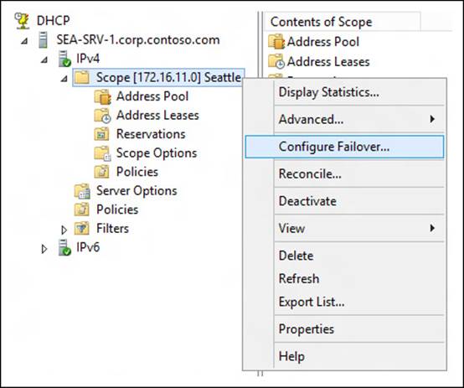464x388 pixels.
Task: Open scope Properties from menu
Action: pyautogui.click(x=344, y=329)
